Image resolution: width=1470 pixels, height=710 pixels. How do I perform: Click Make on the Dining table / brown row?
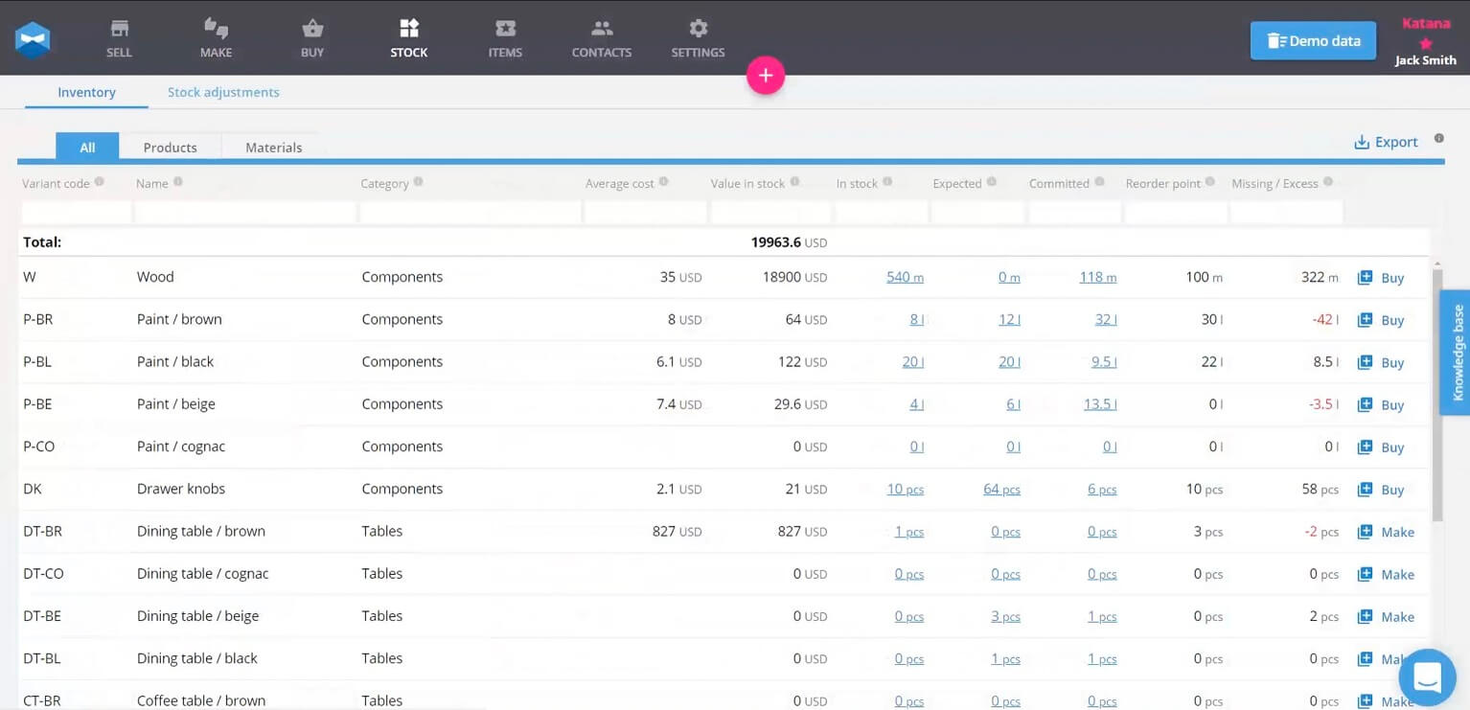tap(1386, 532)
